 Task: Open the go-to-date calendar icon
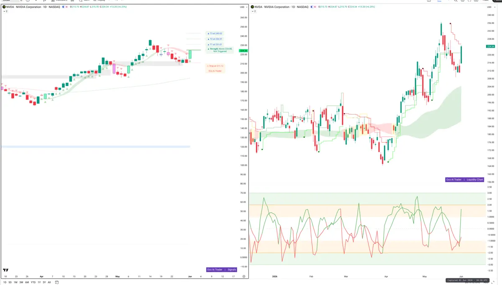57,282
